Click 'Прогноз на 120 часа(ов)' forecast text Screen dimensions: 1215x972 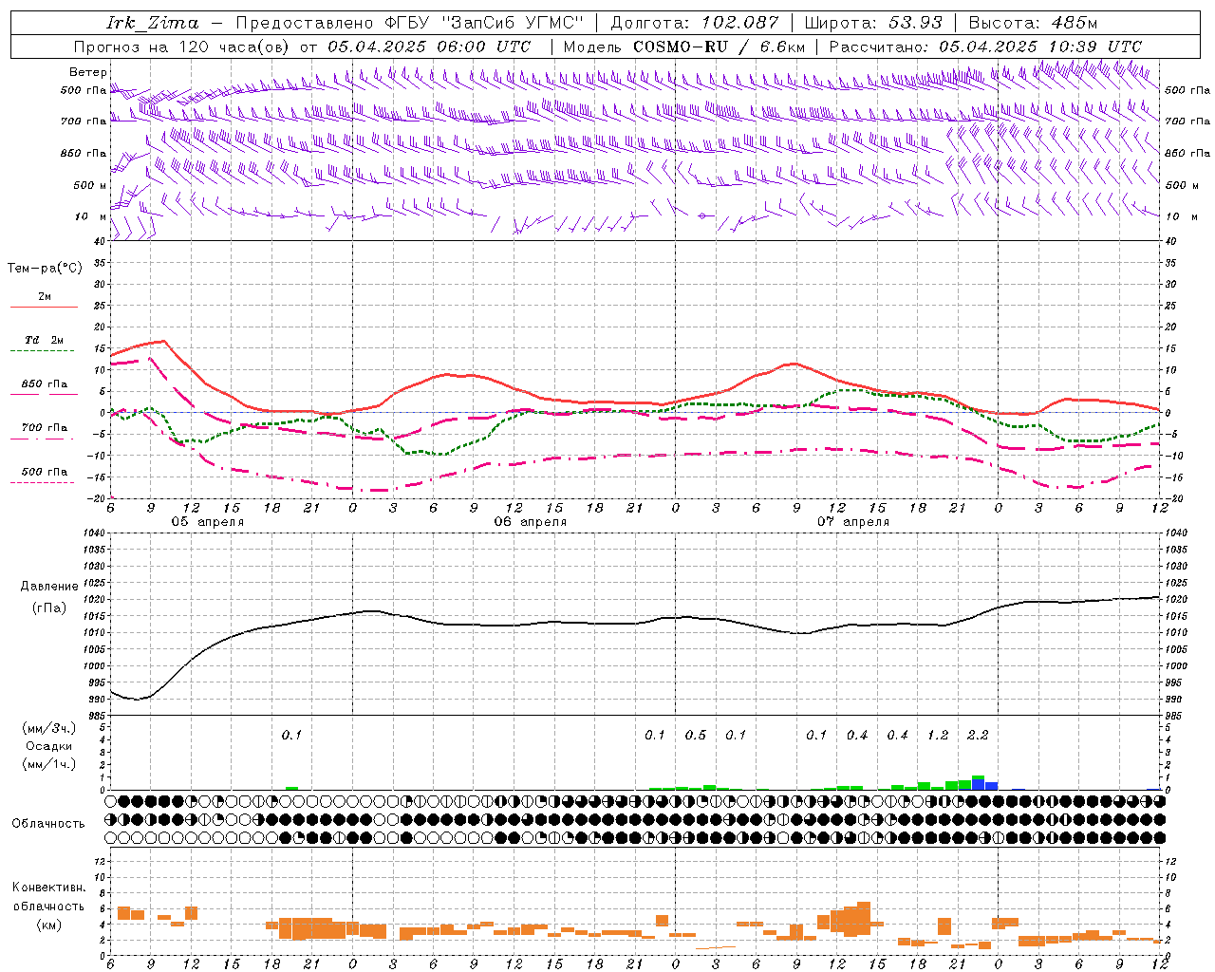point(183,47)
